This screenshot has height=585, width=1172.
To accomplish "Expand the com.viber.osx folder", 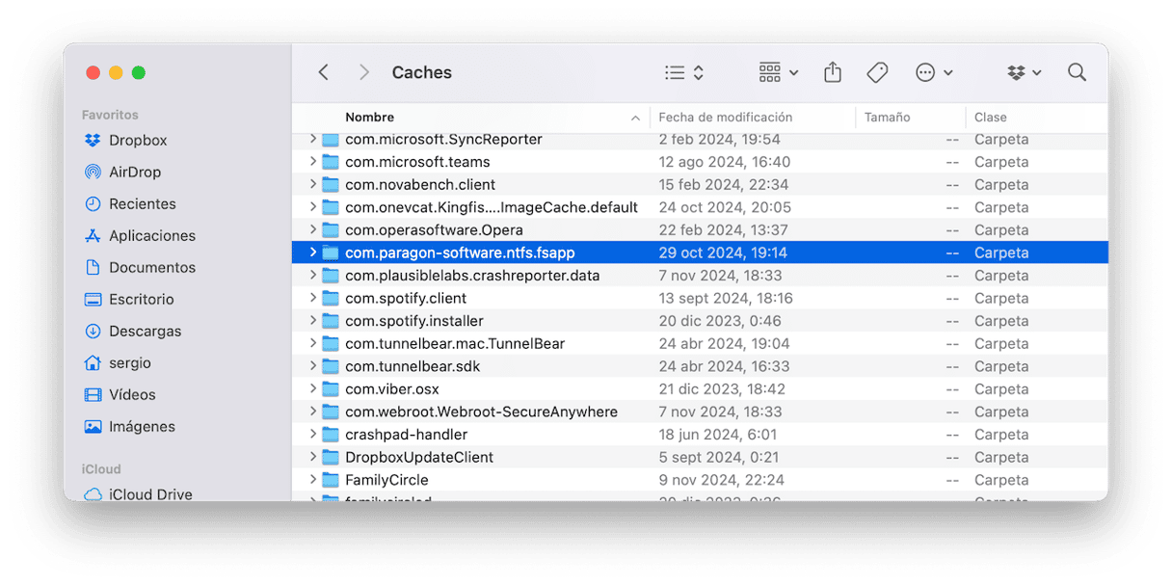I will 313,389.
